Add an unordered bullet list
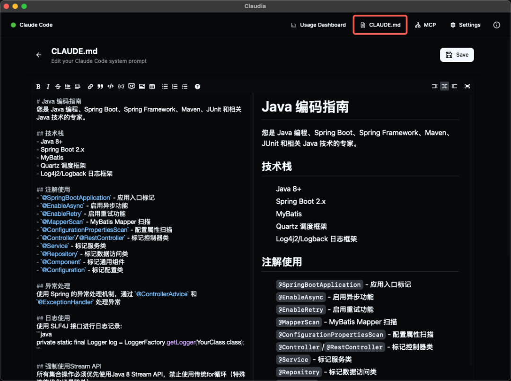The image size is (511, 381). (x=165, y=86)
